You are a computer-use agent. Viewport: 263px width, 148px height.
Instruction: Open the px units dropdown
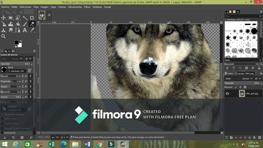(55, 137)
